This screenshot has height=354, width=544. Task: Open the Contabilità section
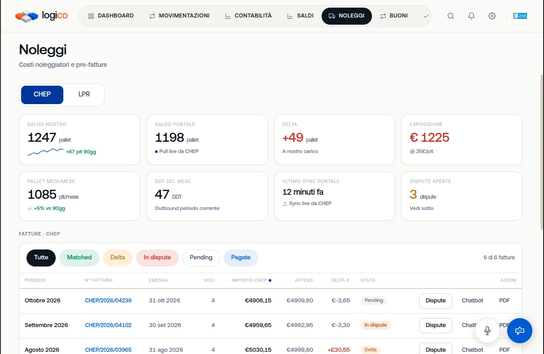pos(248,16)
